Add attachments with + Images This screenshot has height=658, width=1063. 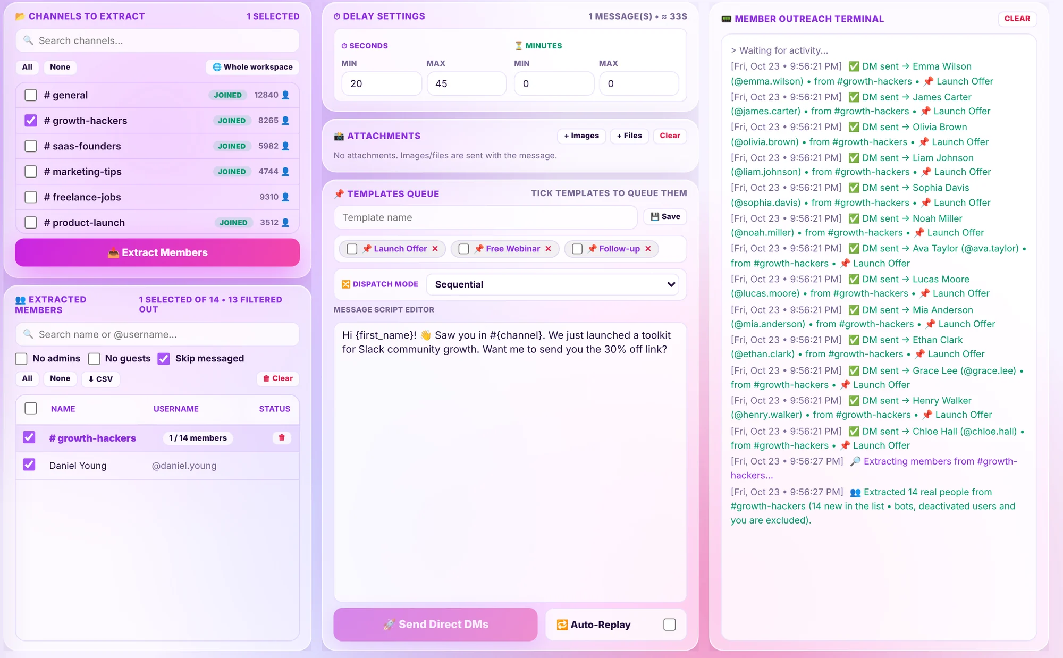click(x=581, y=136)
